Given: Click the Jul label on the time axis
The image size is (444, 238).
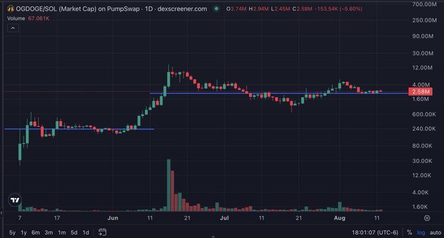Looking at the screenshot, I should point(224,218).
